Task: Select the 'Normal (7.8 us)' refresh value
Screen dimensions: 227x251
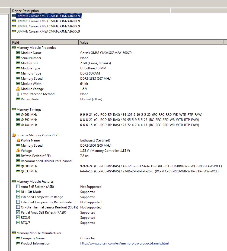Action: point(91,99)
